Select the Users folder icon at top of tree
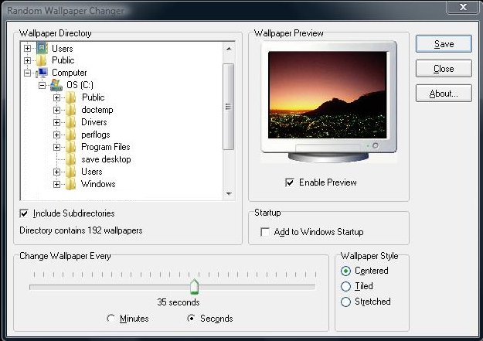The width and height of the screenshot is (483, 341). [43, 49]
